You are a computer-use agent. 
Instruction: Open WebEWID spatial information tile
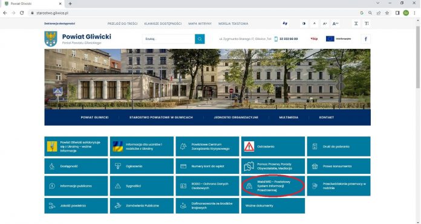(273, 186)
